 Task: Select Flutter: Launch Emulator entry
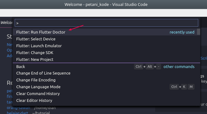click(x=106, y=46)
